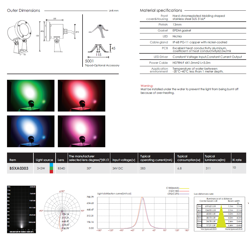Open the beam illuminance photo at bottom left
This screenshot has height=234, width=249.
pyautogui.click(x=22, y=206)
